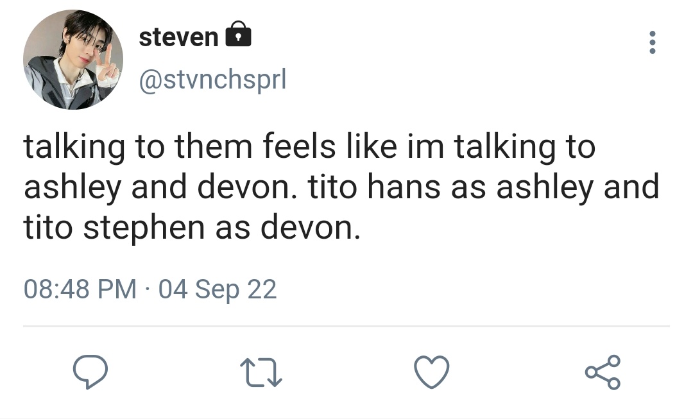
Task: Click the 08:48 PM timestamp
Action: click(80, 289)
